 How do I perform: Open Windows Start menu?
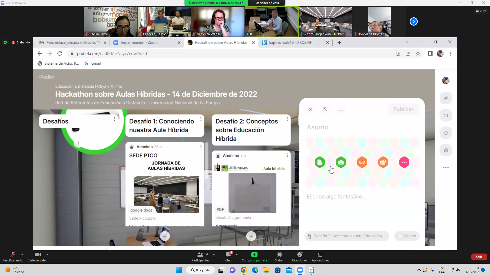click(x=179, y=270)
